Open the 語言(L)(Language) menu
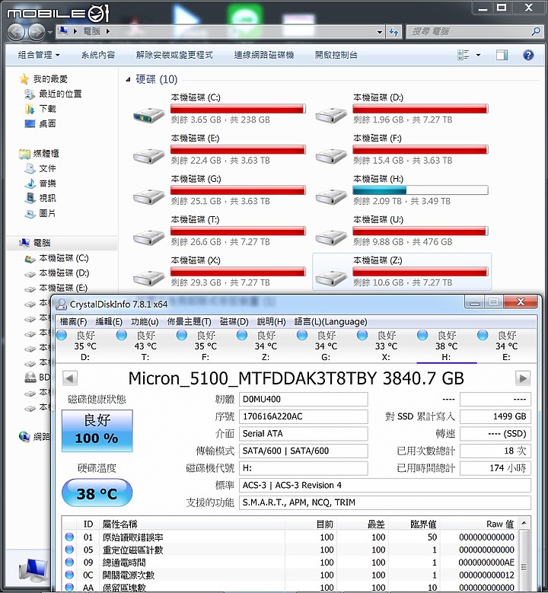 [330, 322]
